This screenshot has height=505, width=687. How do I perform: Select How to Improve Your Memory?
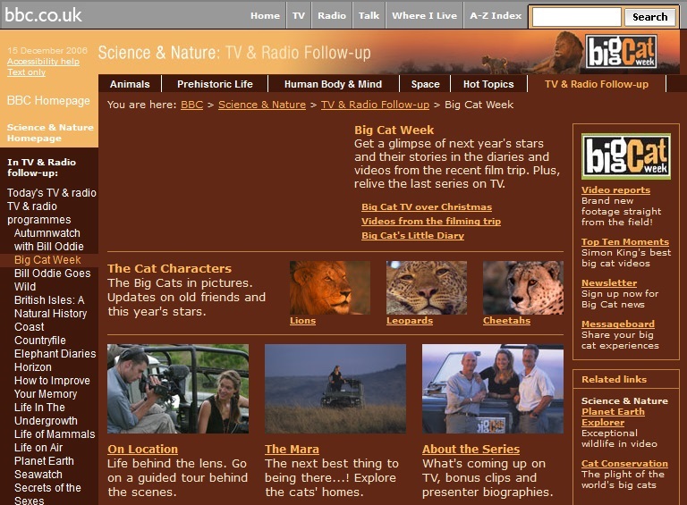[x=52, y=387]
